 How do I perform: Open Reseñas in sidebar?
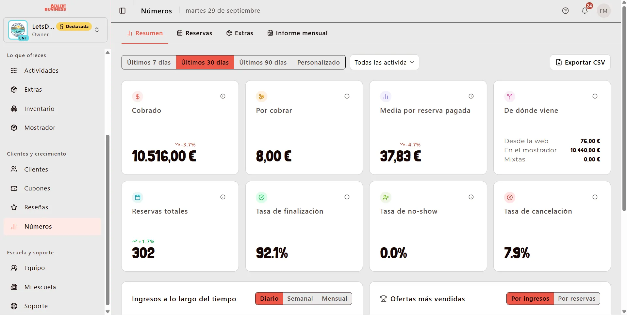(x=52, y=207)
